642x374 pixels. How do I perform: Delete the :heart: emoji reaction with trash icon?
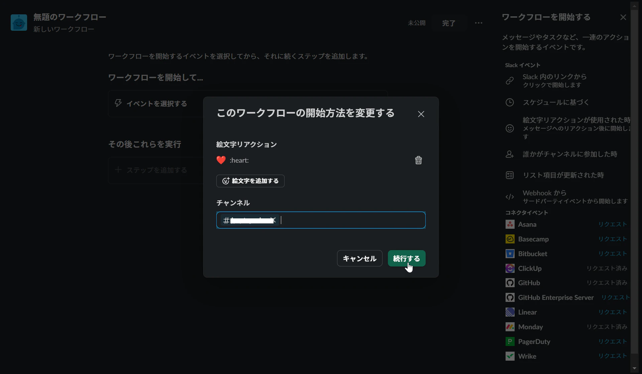(x=418, y=160)
